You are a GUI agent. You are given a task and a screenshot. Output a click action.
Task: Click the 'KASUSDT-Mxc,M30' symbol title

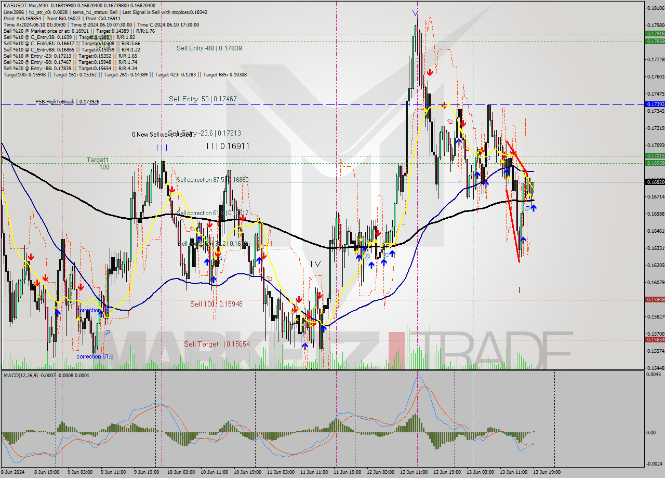pyautogui.click(x=25, y=5)
